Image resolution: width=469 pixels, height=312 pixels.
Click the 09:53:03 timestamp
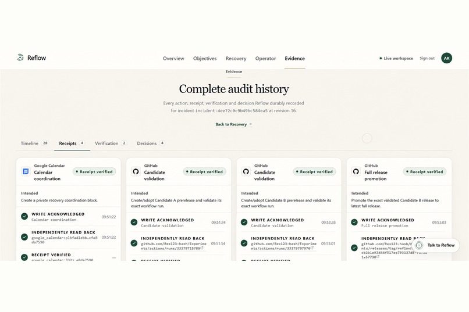tap(439, 223)
